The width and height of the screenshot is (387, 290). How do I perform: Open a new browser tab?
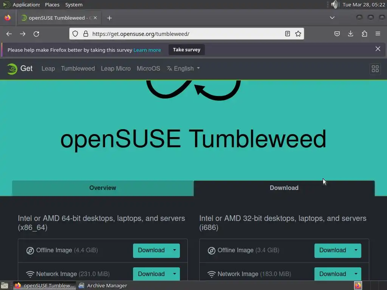[110, 18]
